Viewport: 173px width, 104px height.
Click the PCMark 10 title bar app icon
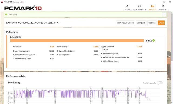2,2
